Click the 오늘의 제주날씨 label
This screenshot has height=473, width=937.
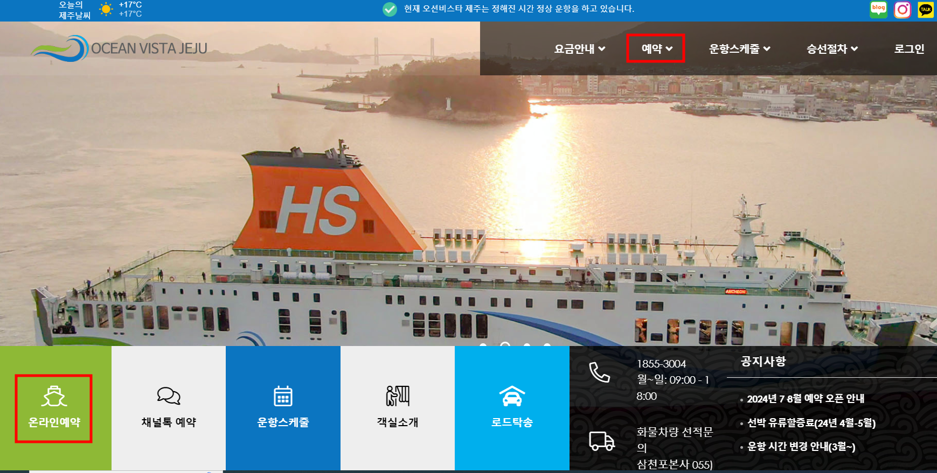(x=74, y=10)
